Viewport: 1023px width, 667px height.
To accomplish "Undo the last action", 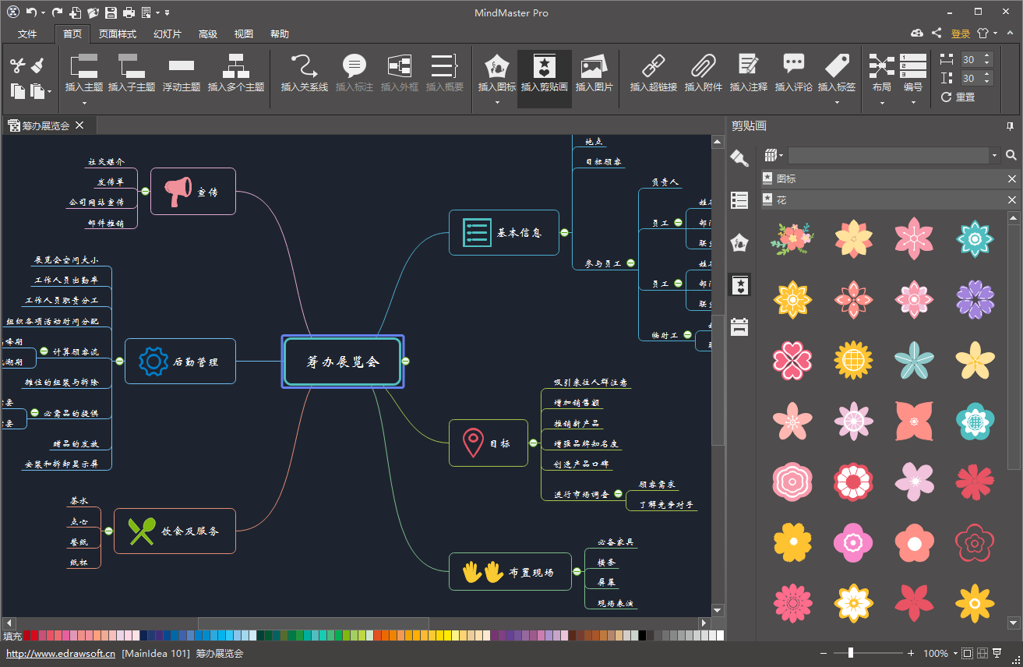I will click(x=30, y=12).
